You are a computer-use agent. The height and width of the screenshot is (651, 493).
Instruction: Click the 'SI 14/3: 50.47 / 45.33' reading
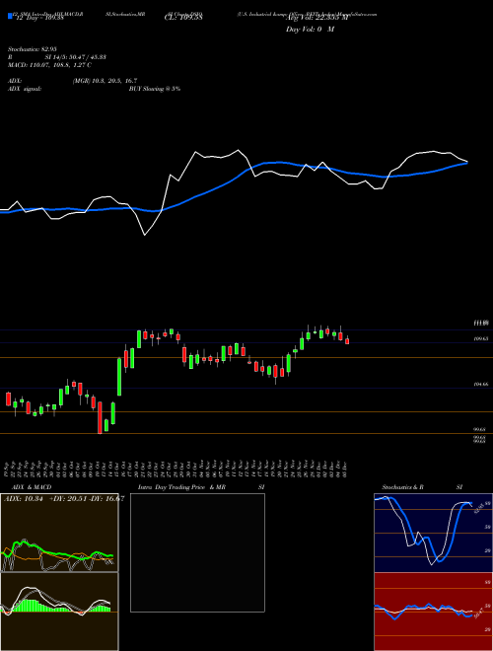pyautogui.click(x=76, y=57)
